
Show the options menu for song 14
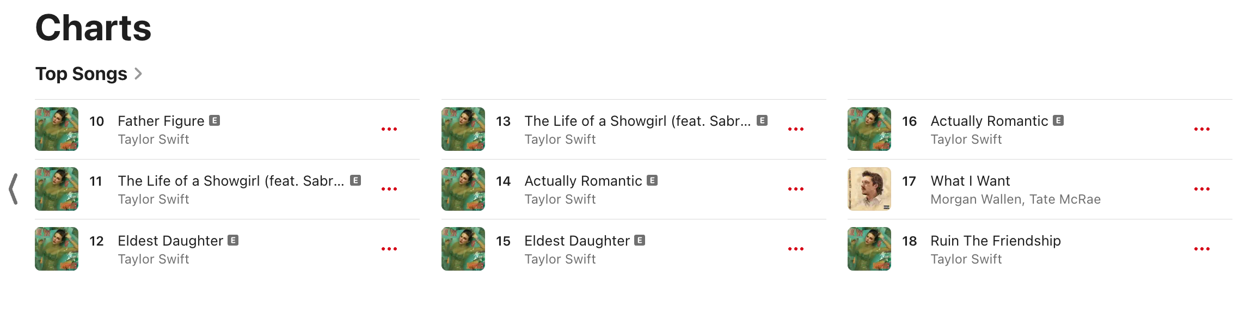click(795, 189)
